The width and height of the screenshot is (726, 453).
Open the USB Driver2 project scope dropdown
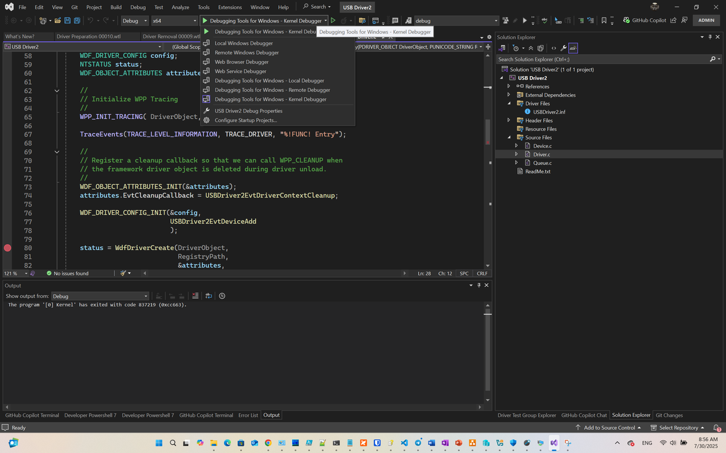pos(83,47)
